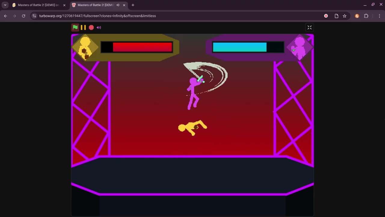Open the Extensions puzzle-piece menu
The image size is (385, 217).
pyautogui.click(x=366, y=16)
